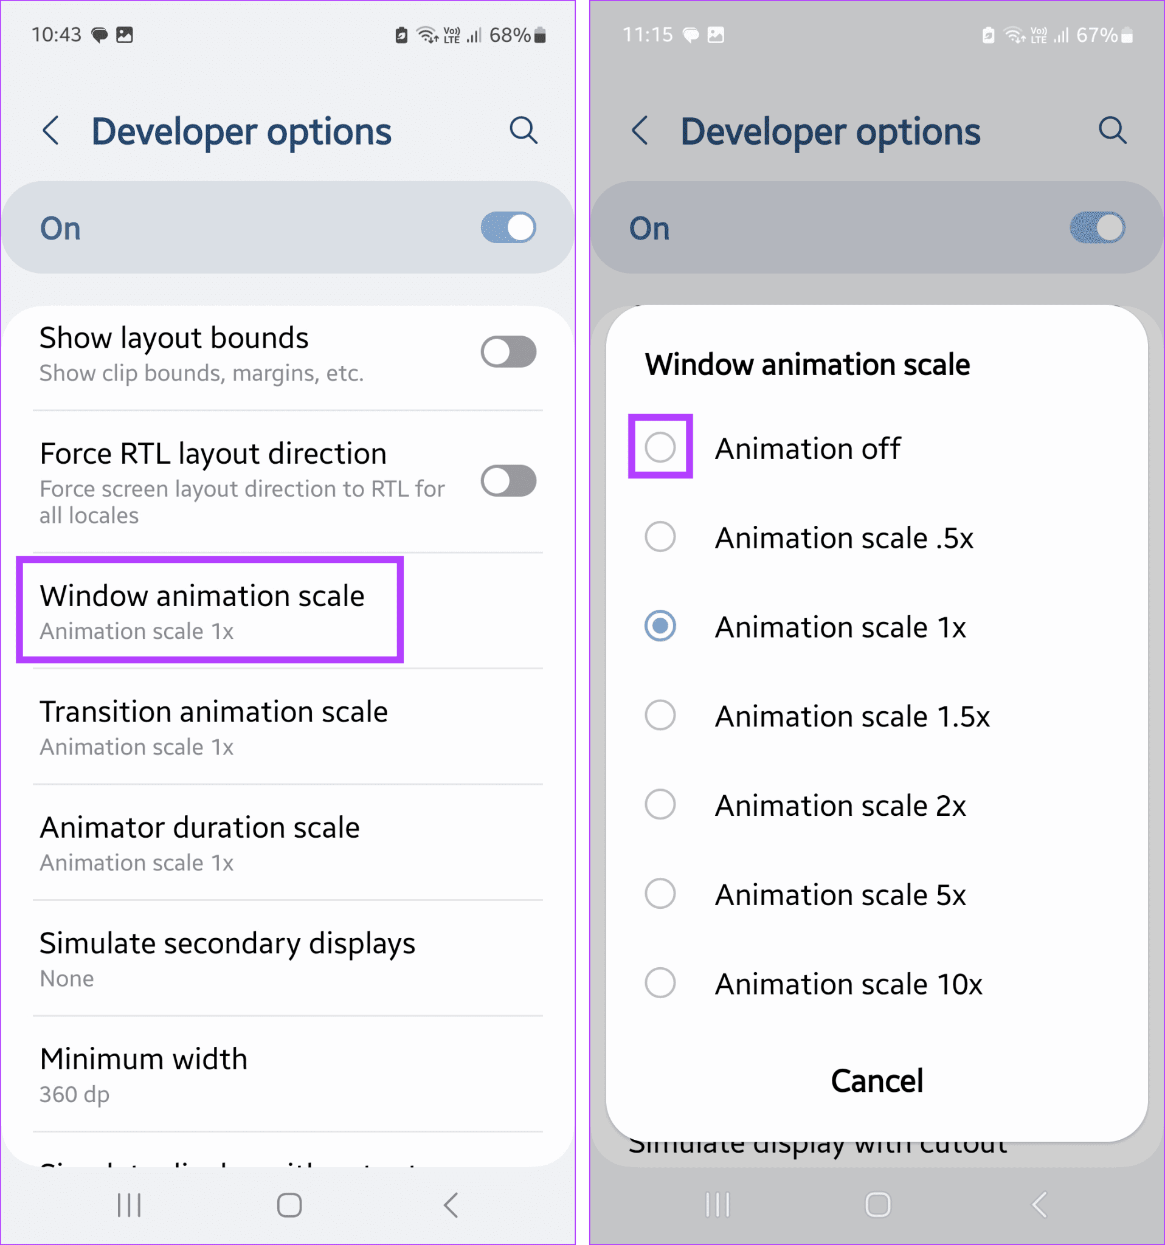Tap the Recents button on the right screen

tap(717, 1204)
